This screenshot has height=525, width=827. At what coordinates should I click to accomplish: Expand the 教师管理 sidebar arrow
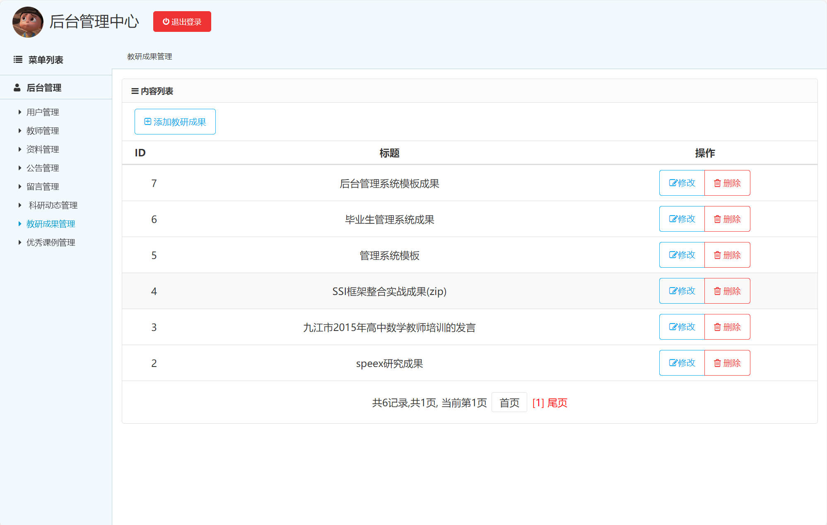pos(19,131)
